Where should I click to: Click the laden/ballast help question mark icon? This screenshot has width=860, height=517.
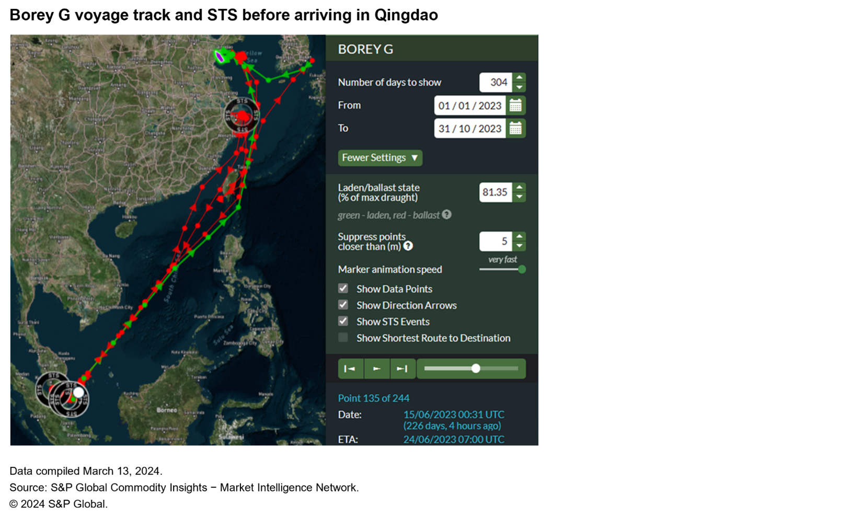446,214
